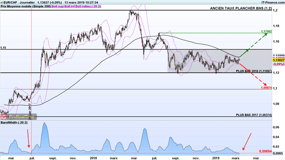Click the 0,0065 bandwidth axis tag
This screenshot has width=285, height=160.
click(278, 153)
